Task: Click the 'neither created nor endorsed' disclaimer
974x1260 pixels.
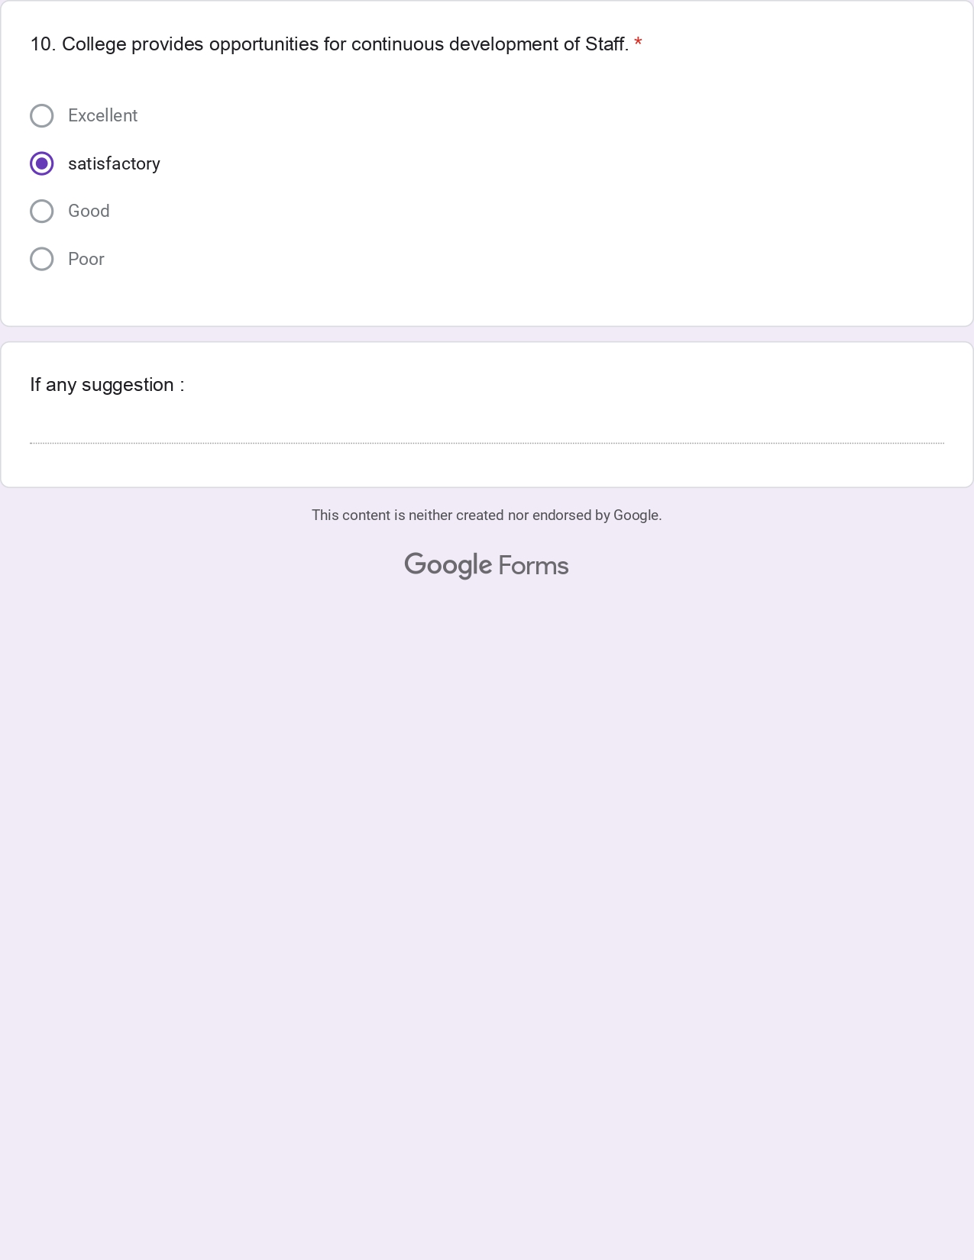Action: [486, 515]
